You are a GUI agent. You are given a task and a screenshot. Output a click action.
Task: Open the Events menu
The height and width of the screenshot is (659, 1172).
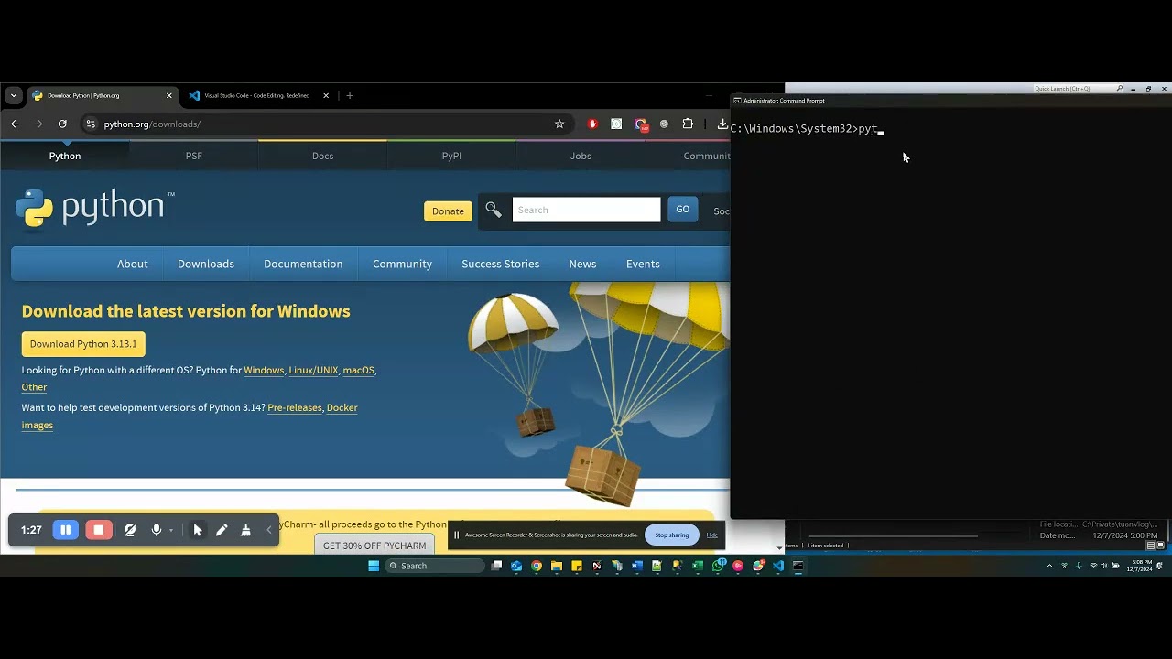coord(643,264)
